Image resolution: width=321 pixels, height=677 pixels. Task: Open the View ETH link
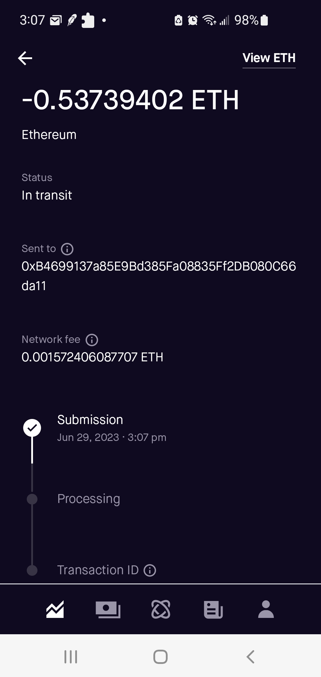click(x=269, y=58)
